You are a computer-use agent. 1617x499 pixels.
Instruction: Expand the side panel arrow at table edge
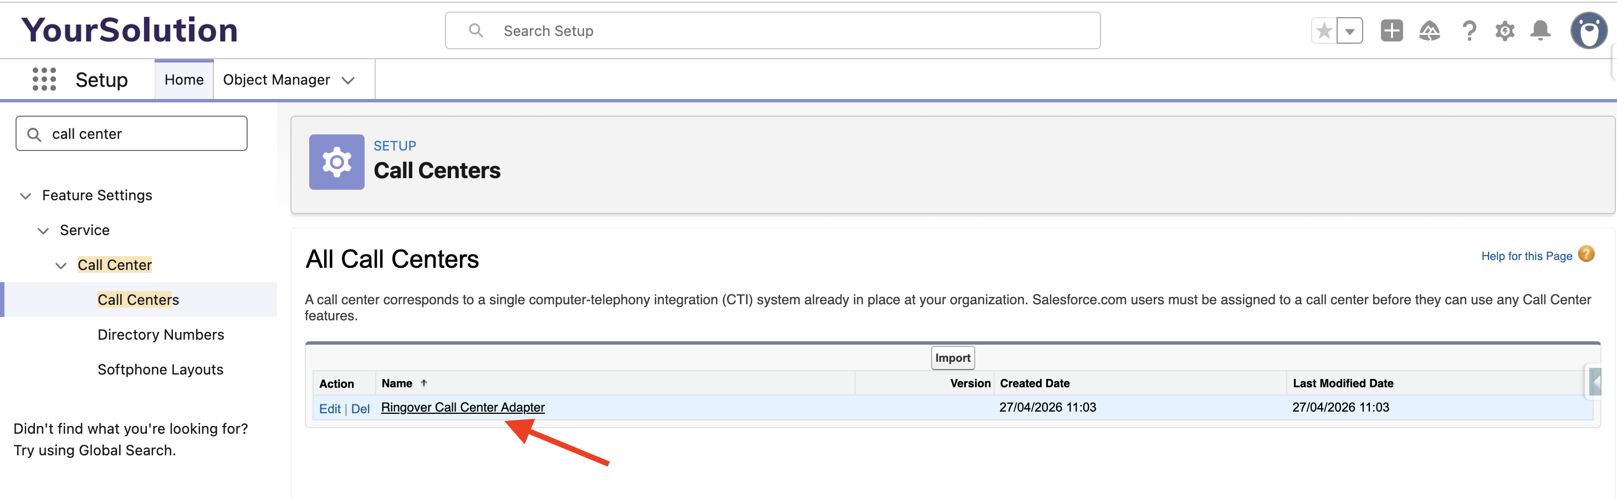tap(1594, 381)
